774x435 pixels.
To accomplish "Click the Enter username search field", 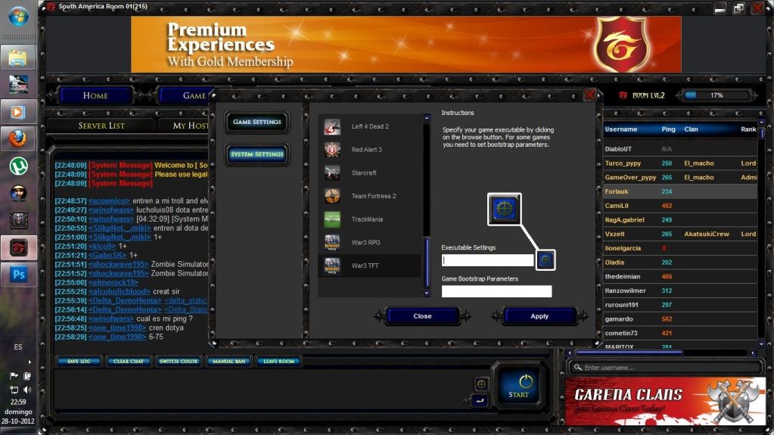I will pyautogui.click(x=664, y=368).
